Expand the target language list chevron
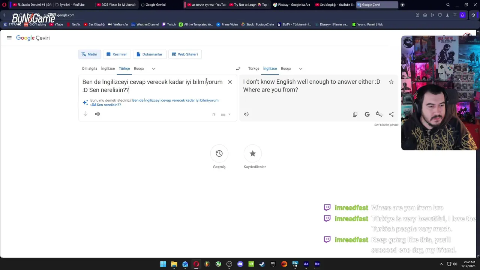This screenshot has width=480, height=270. [301, 69]
